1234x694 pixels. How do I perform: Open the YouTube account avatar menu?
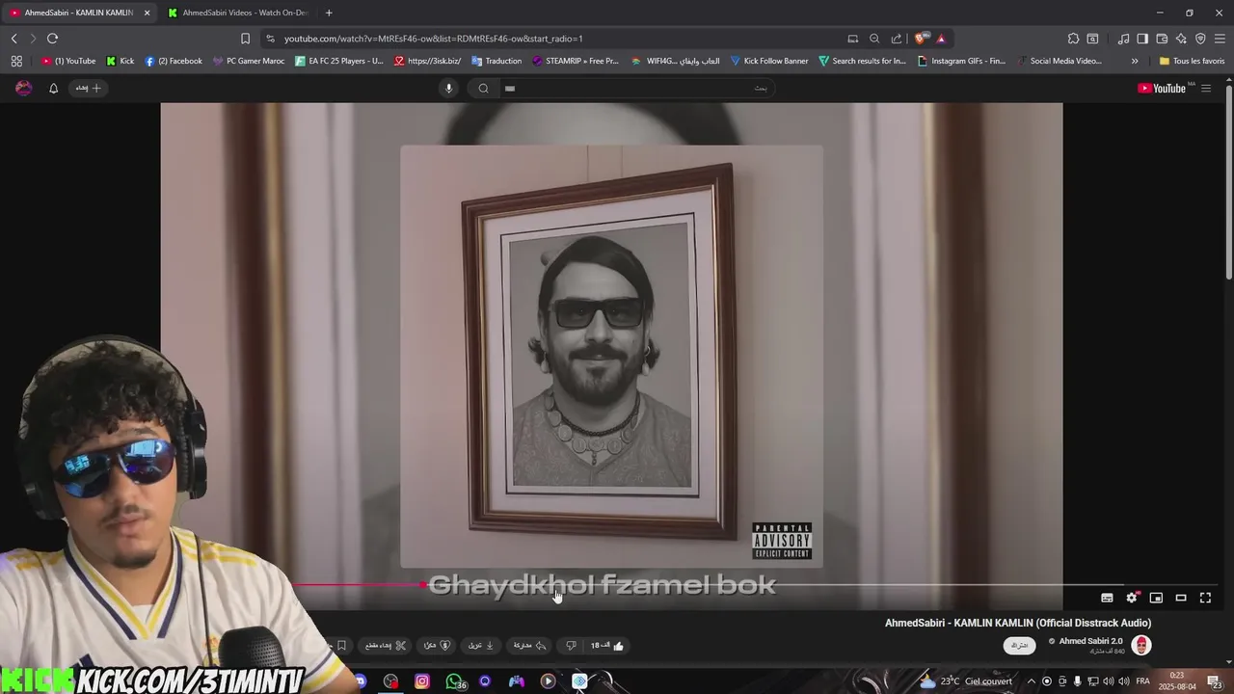24,88
